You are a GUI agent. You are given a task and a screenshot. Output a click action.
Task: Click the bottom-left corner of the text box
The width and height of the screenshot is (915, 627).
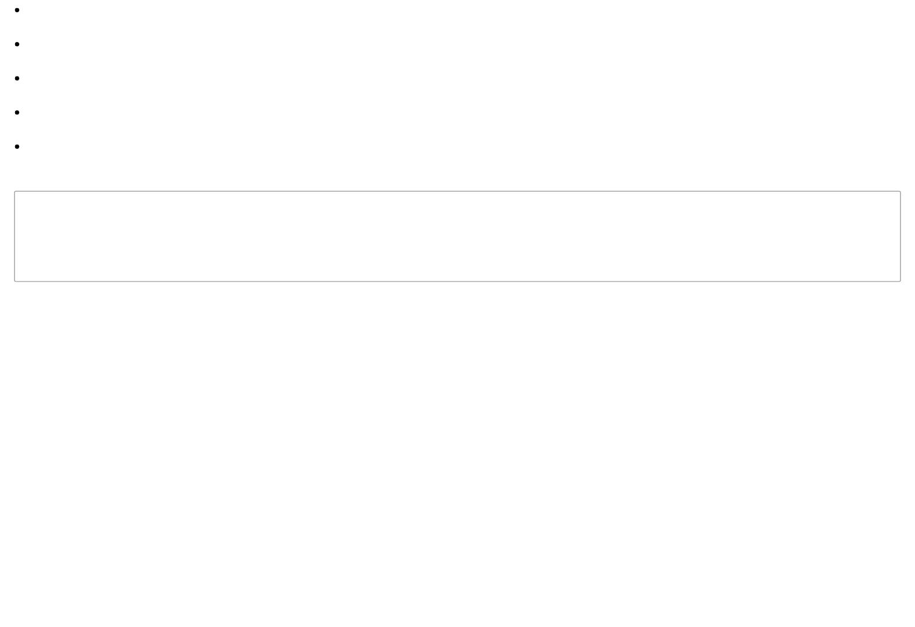coord(15,281)
